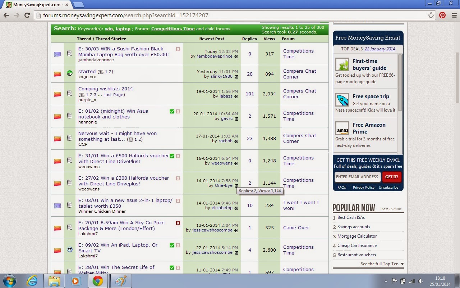Image resolution: width=460 pixels, height=288 pixels.
Task: Click the Competitions Time link in the search header
Action: (173, 29)
